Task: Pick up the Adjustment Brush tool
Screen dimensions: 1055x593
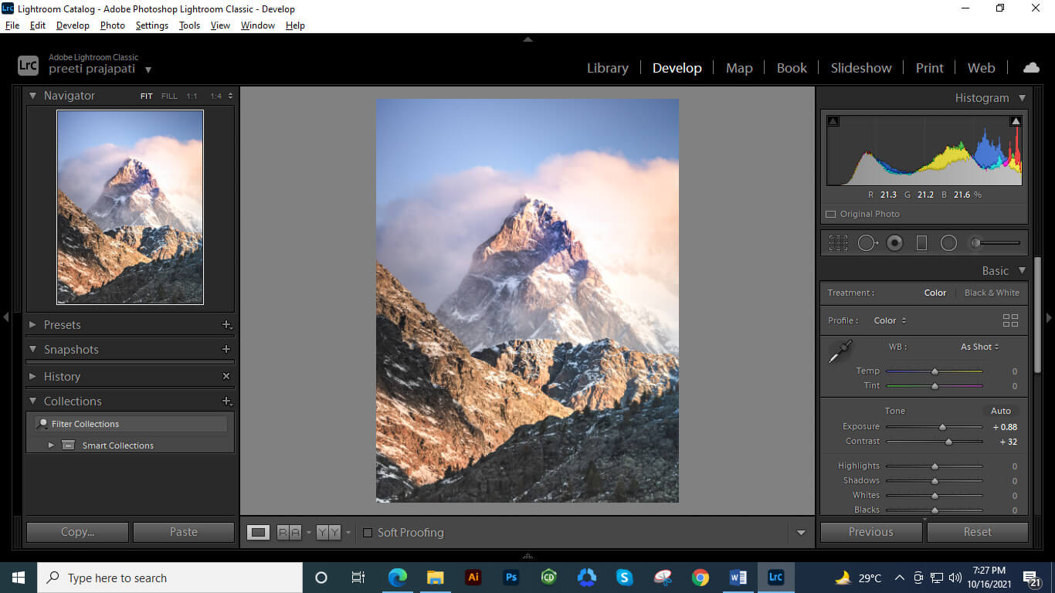Action: click(x=975, y=242)
